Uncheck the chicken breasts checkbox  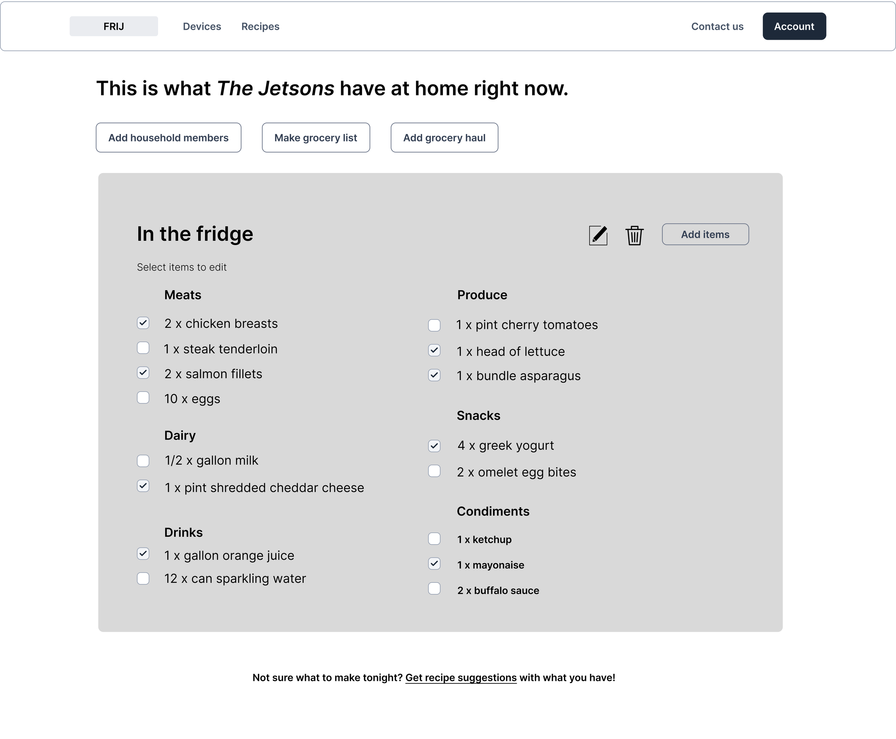pos(143,323)
